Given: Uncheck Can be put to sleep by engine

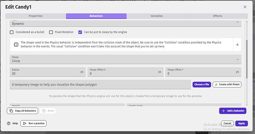Looking at the screenshot, I should point(80,32).
